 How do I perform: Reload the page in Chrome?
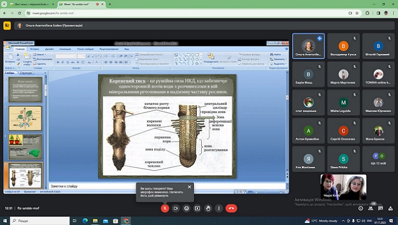20,13
